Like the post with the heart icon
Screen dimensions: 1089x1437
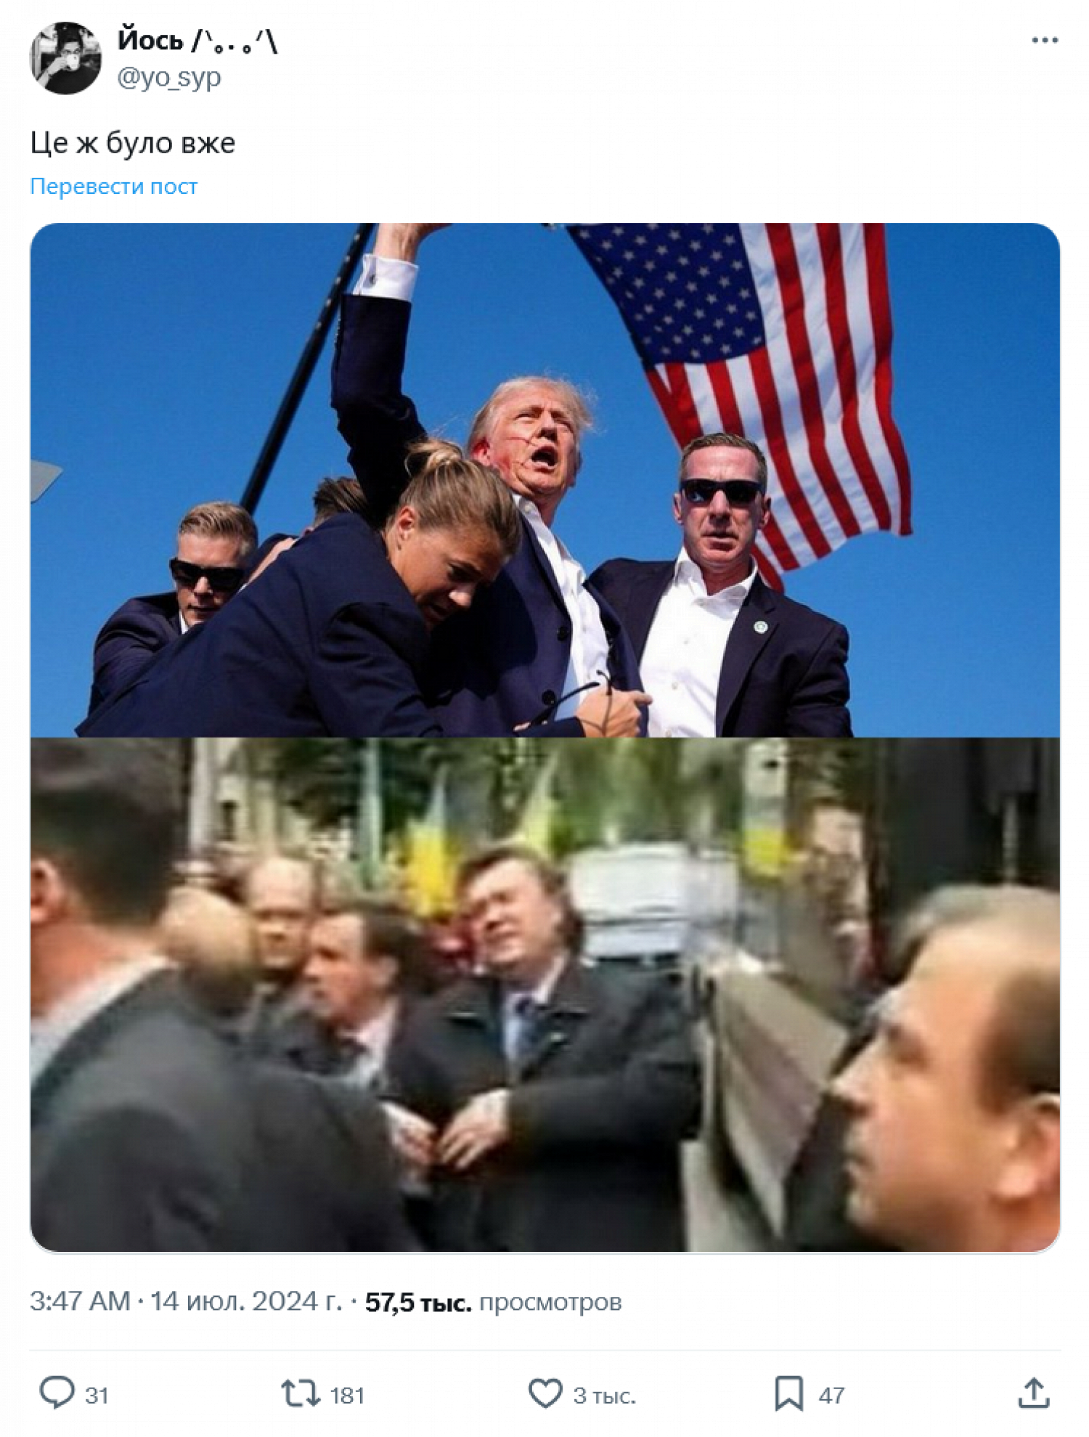545,1393
